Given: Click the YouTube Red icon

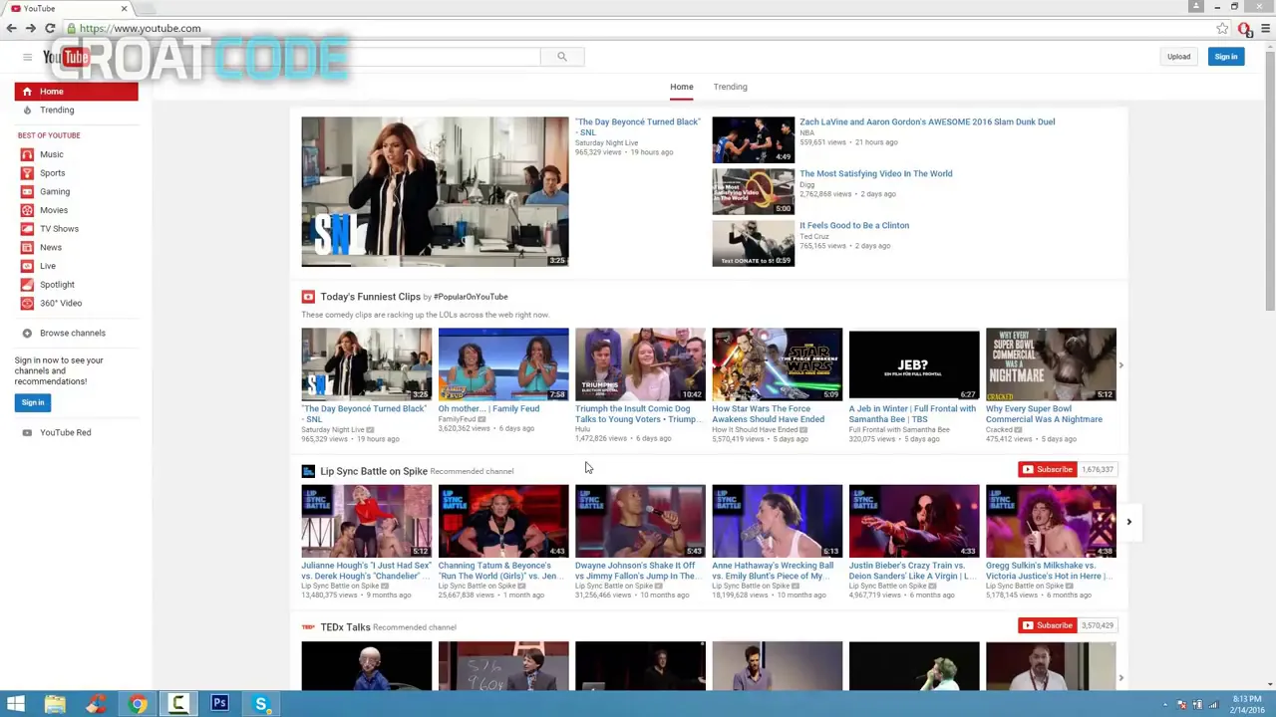Looking at the screenshot, I should (x=27, y=433).
